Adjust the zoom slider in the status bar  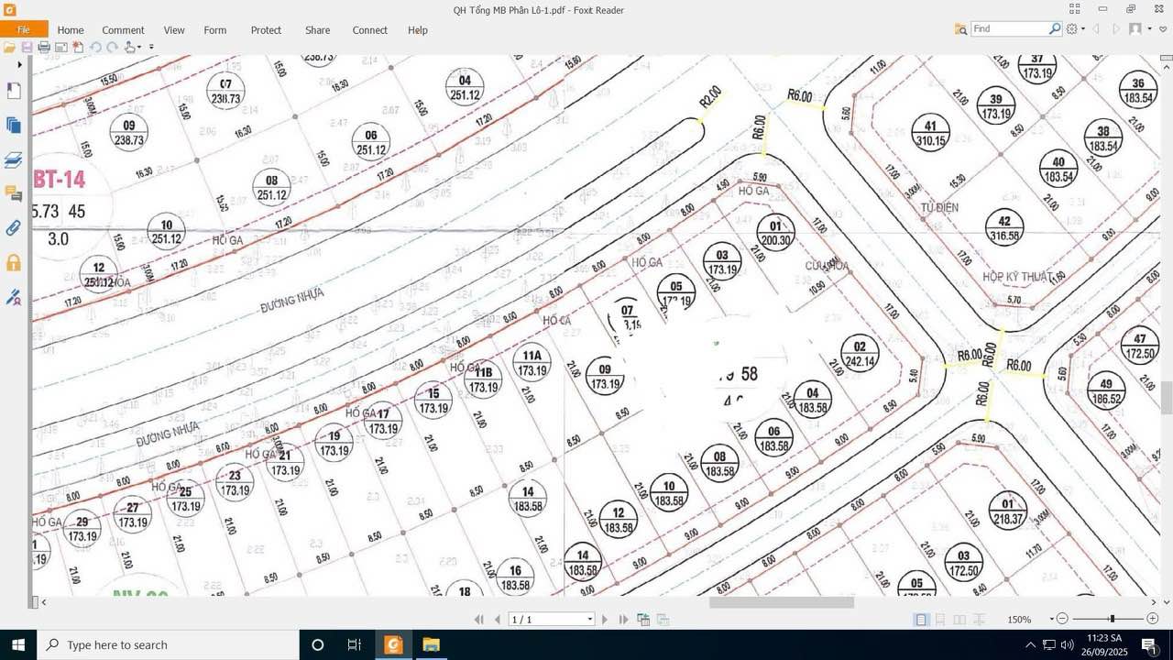click(x=1111, y=619)
